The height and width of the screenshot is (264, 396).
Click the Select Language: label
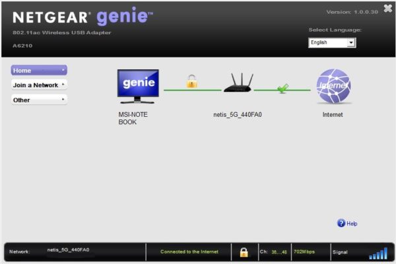tap(335, 30)
